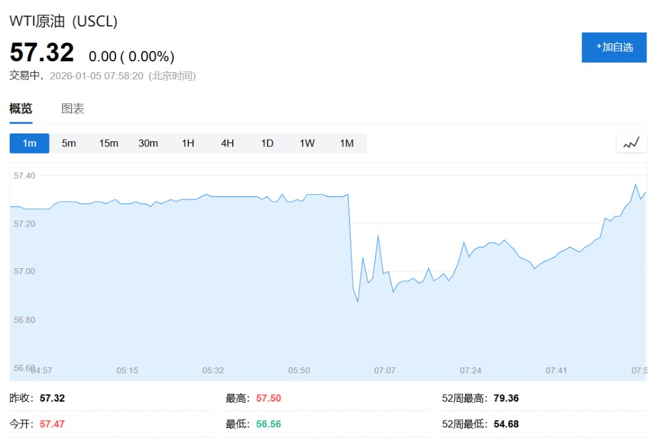Screen dimensions: 660x439
Task: Click the 07:07 time axis label
Action: [385, 371]
